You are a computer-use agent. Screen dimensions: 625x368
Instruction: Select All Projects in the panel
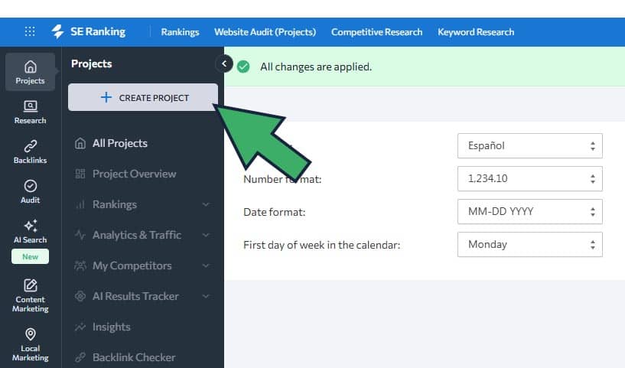[x=119, y=143]
